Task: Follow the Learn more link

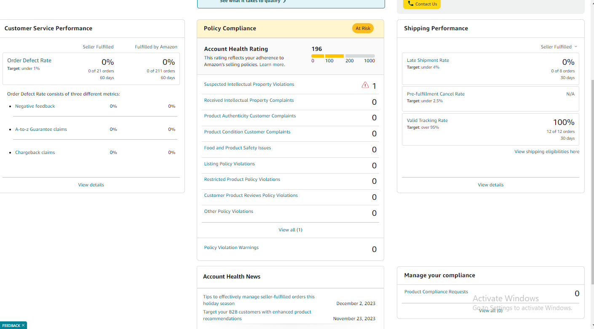Action: click(x=272, y=64)
